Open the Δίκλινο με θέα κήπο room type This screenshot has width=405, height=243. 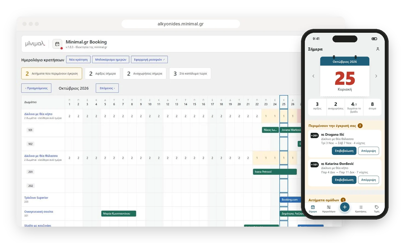[x=38, y=114]
